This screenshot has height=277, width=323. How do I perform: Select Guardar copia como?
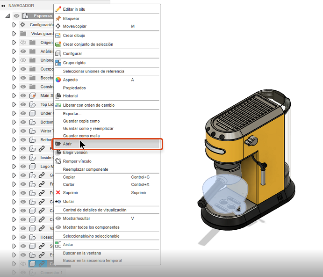pyautogui.click(x=81, y=121)
